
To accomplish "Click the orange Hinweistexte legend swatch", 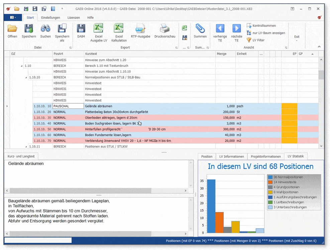I will click(270, 182).
